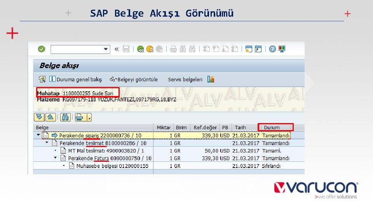Click the document icon of Muhasebe belgesi row
The width and height of the screenshot is (373, 209).
[x=71, y=165]
